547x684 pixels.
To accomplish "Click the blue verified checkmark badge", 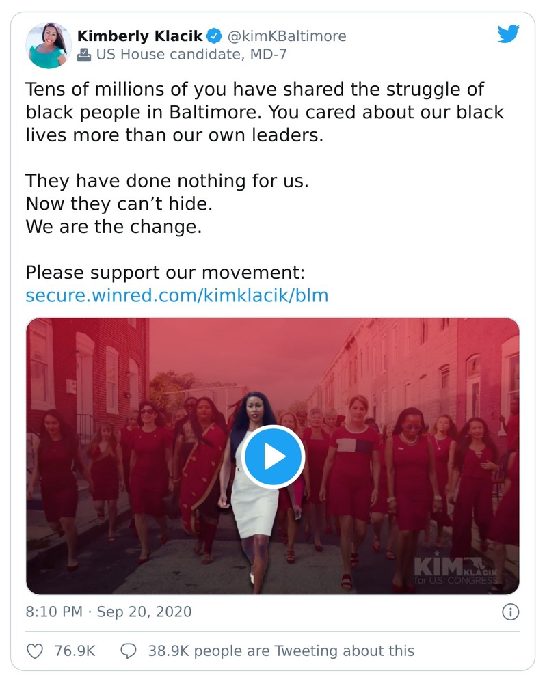I will click(x=214, y=36).
